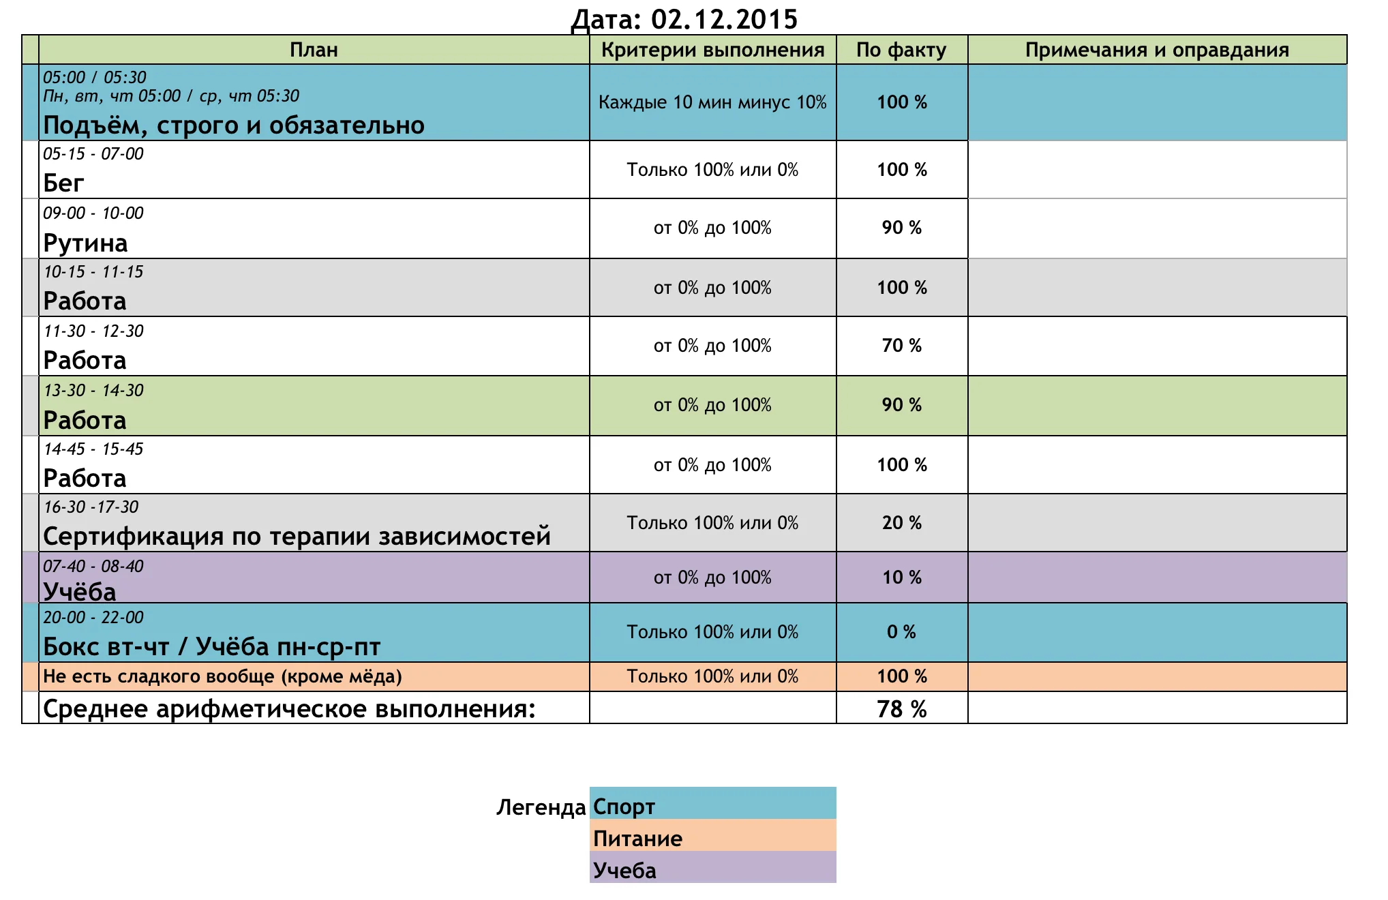This screenshot has width=1388, height=900.
Task: Click the purple 'Учеба' legend swatch
Action: [x=712, y=867]
